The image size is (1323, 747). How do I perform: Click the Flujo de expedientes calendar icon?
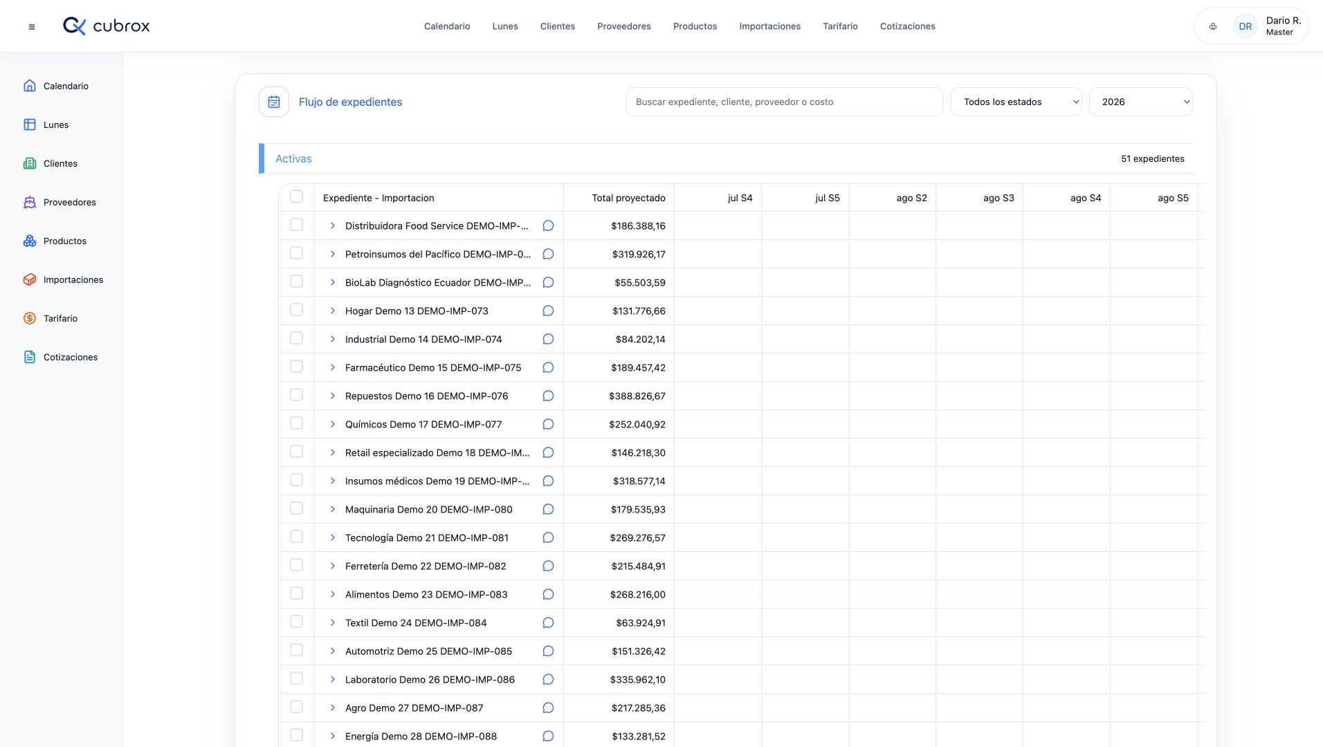274,102
